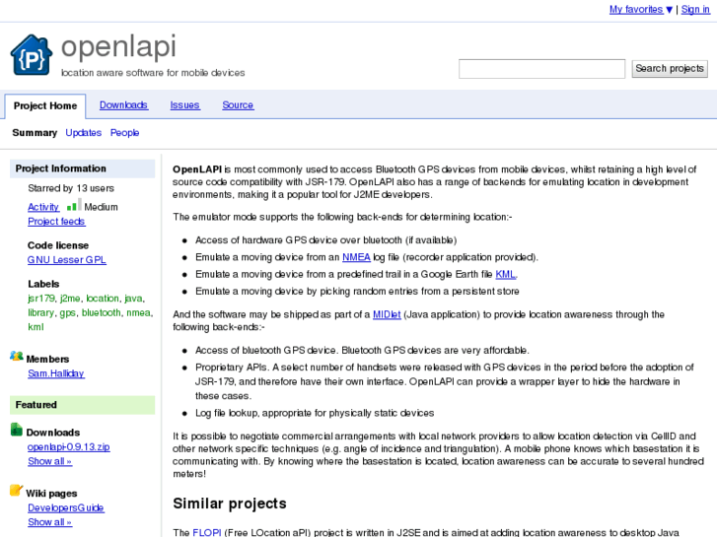
Task: Click the kml label
Action: pyautogui.click(x=36, y=327)
